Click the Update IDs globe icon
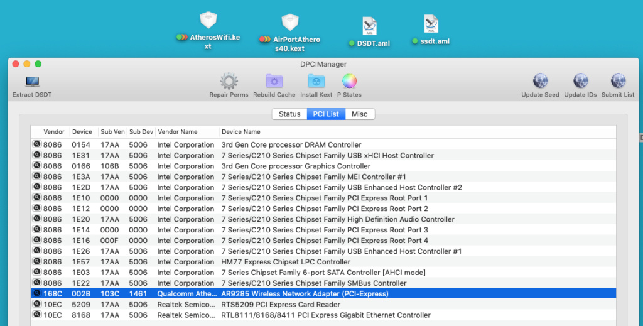The width and height of the screenshot is (643, 326). (x=580, y=81)
